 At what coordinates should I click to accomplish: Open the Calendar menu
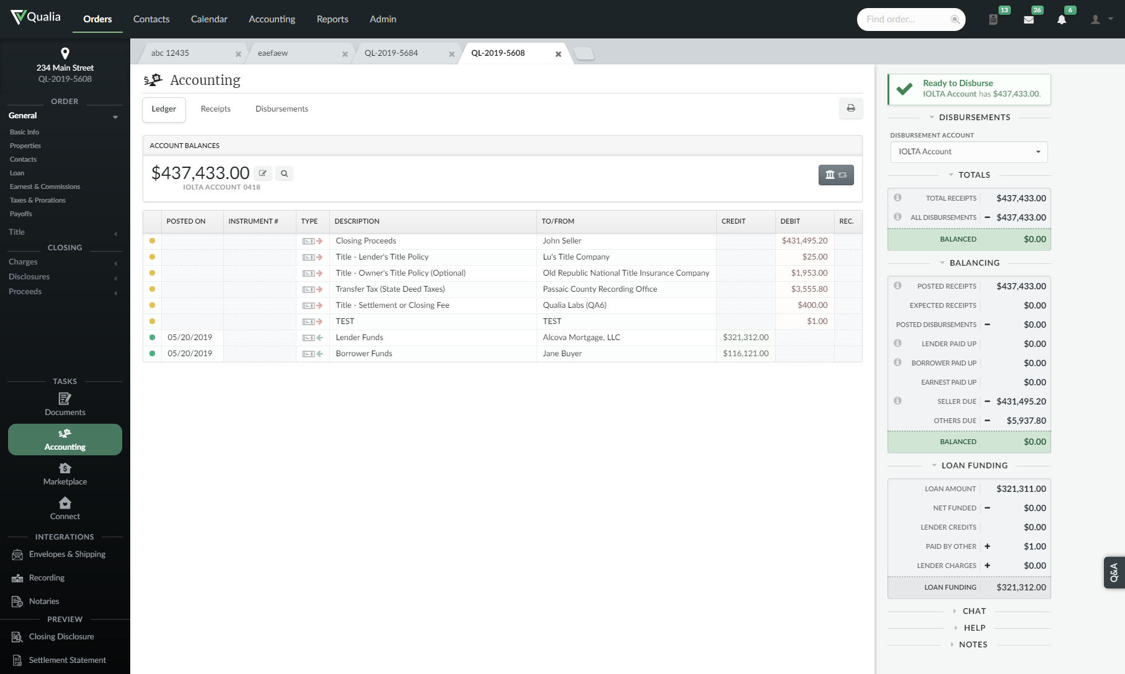(x=209, y=19)
